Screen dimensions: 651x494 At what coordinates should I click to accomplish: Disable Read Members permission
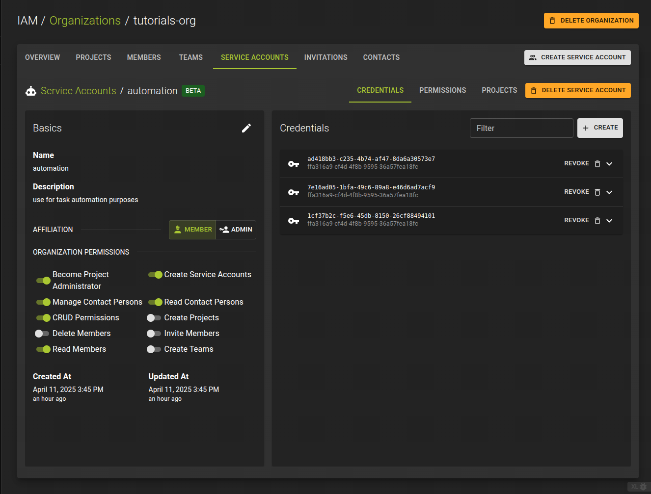click(43, 349)
